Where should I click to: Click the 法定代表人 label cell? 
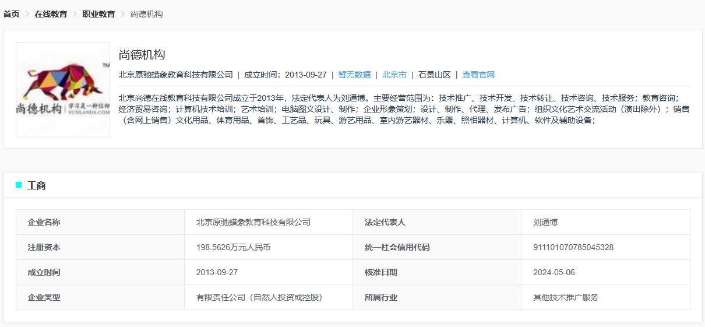437,222
